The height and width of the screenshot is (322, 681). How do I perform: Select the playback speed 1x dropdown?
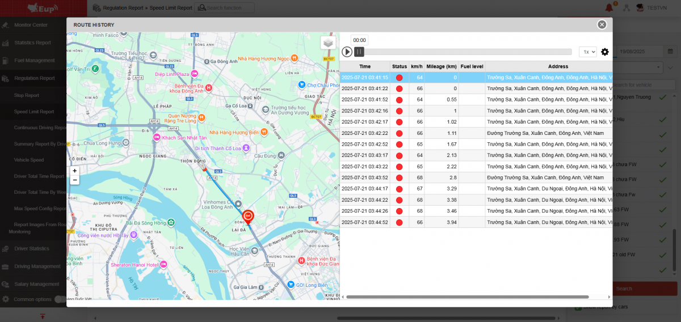[588, 52]
